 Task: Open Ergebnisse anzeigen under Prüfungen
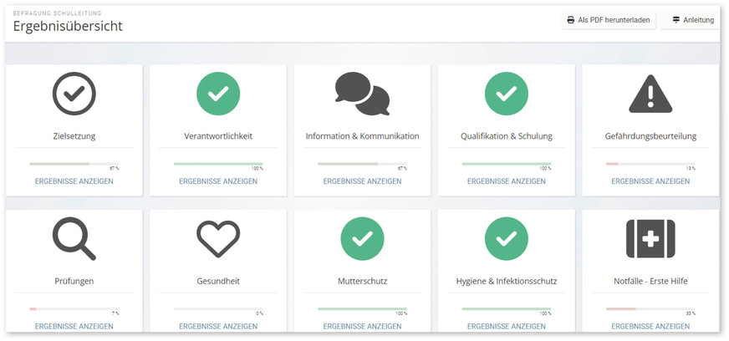point(74,326)
